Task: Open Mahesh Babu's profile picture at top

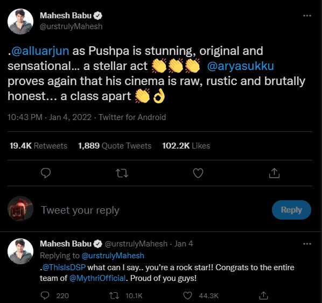Action: 20,22
